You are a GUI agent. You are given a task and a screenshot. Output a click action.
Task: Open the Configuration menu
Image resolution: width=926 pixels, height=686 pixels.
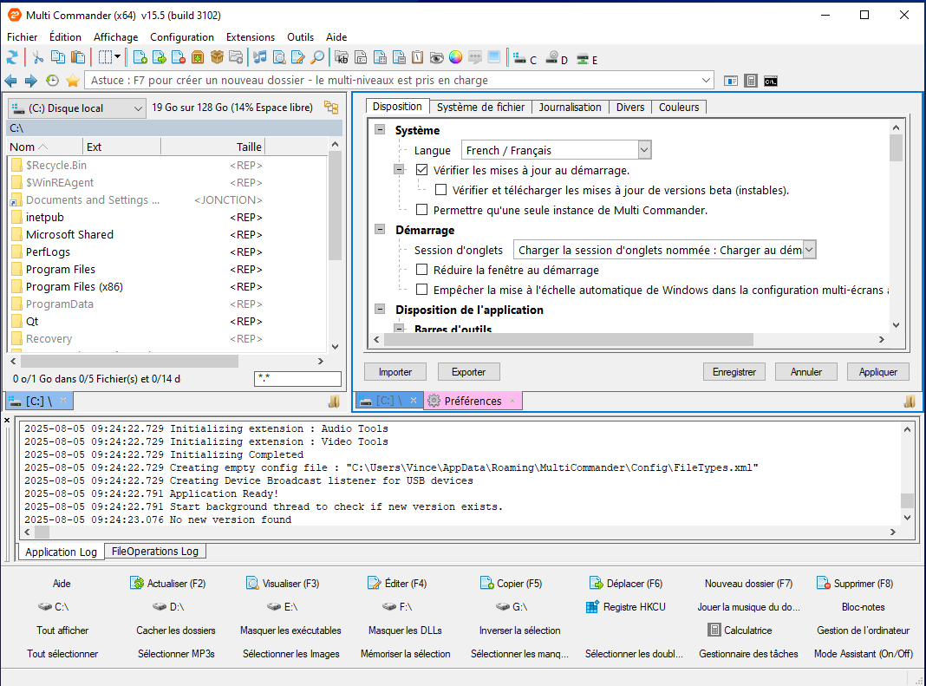coord(181,37)
